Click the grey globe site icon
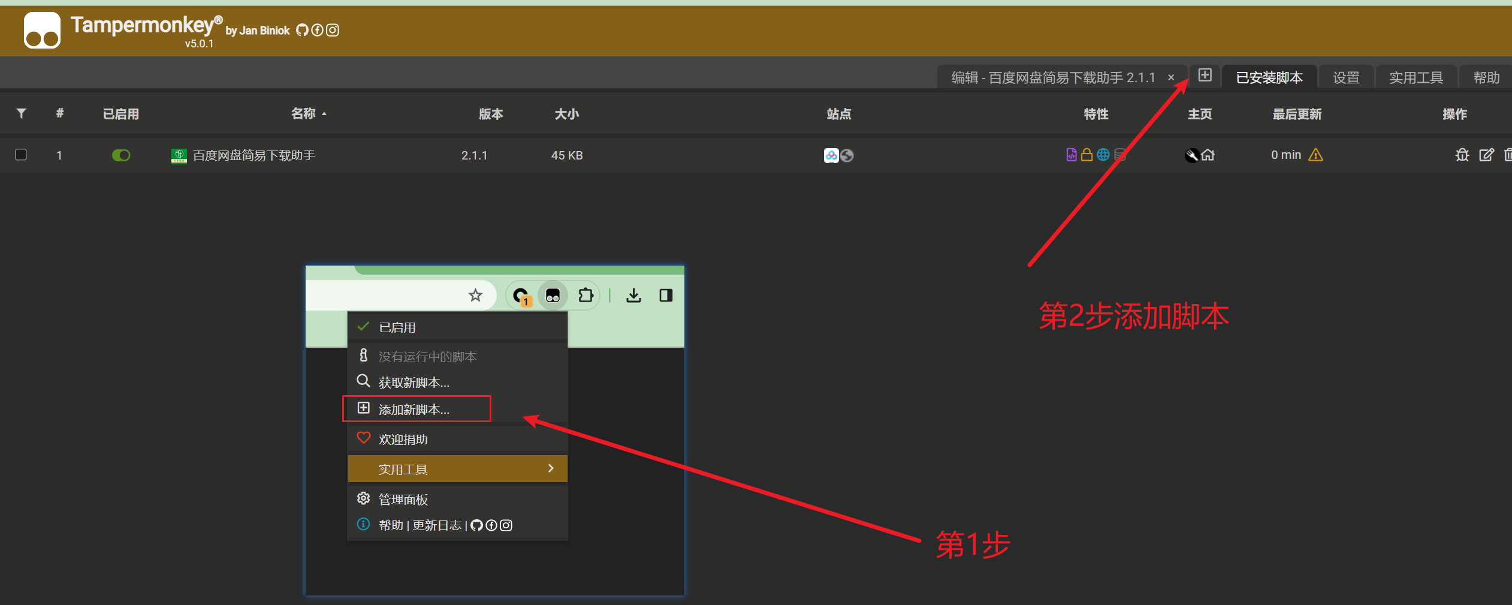 coord(847,155)
